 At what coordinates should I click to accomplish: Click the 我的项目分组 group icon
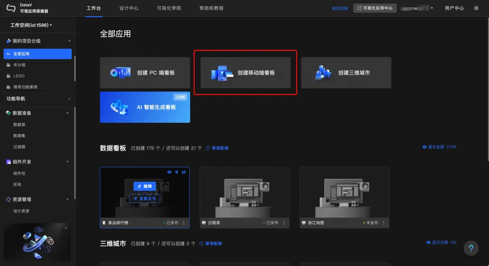coord(9,41)
